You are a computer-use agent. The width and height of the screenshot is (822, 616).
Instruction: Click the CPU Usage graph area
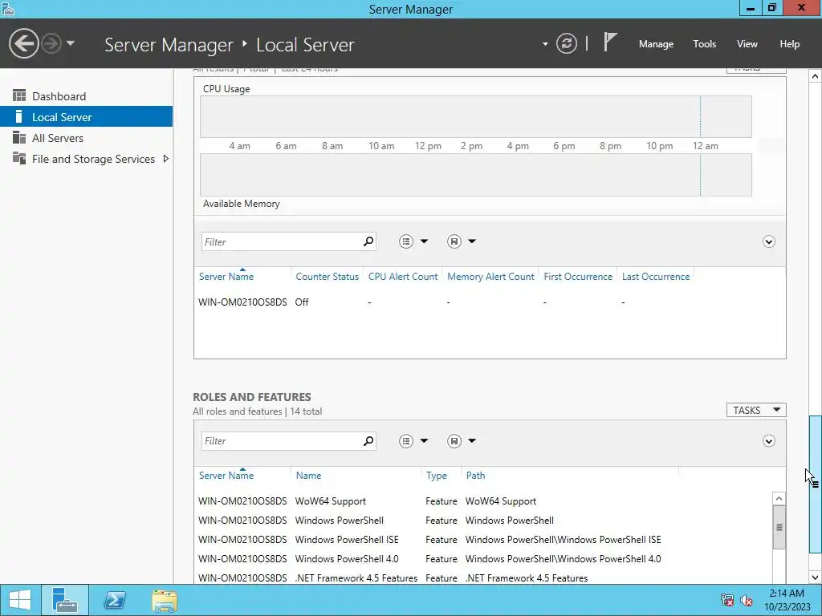[x=475, y=116]
